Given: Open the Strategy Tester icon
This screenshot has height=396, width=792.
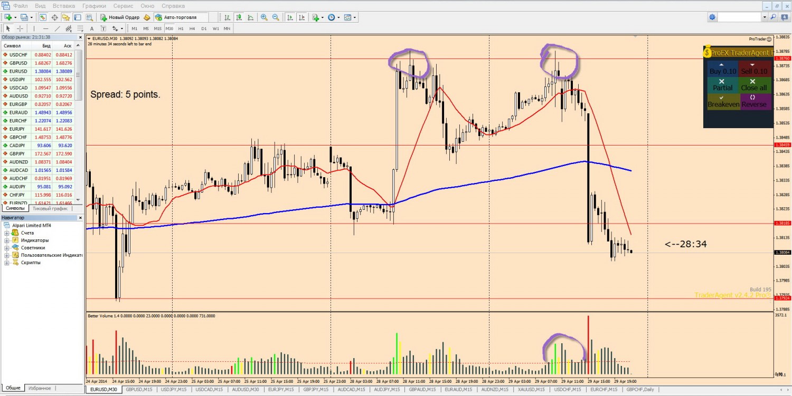Looking at the screenshot, I should click(x=89, y=17).
